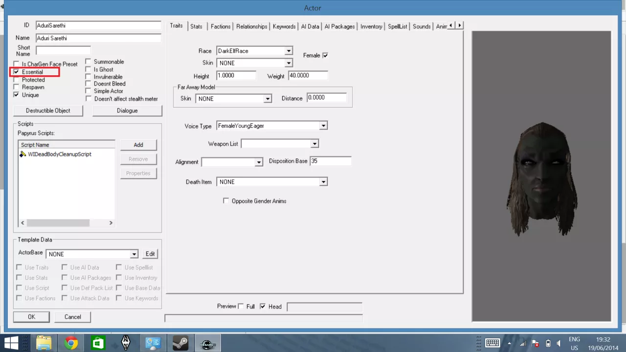Image resolution: width=626 pixels, height=352 pixels.
Task: Toggle the Respawn checkbox
Action: [16, 87]
